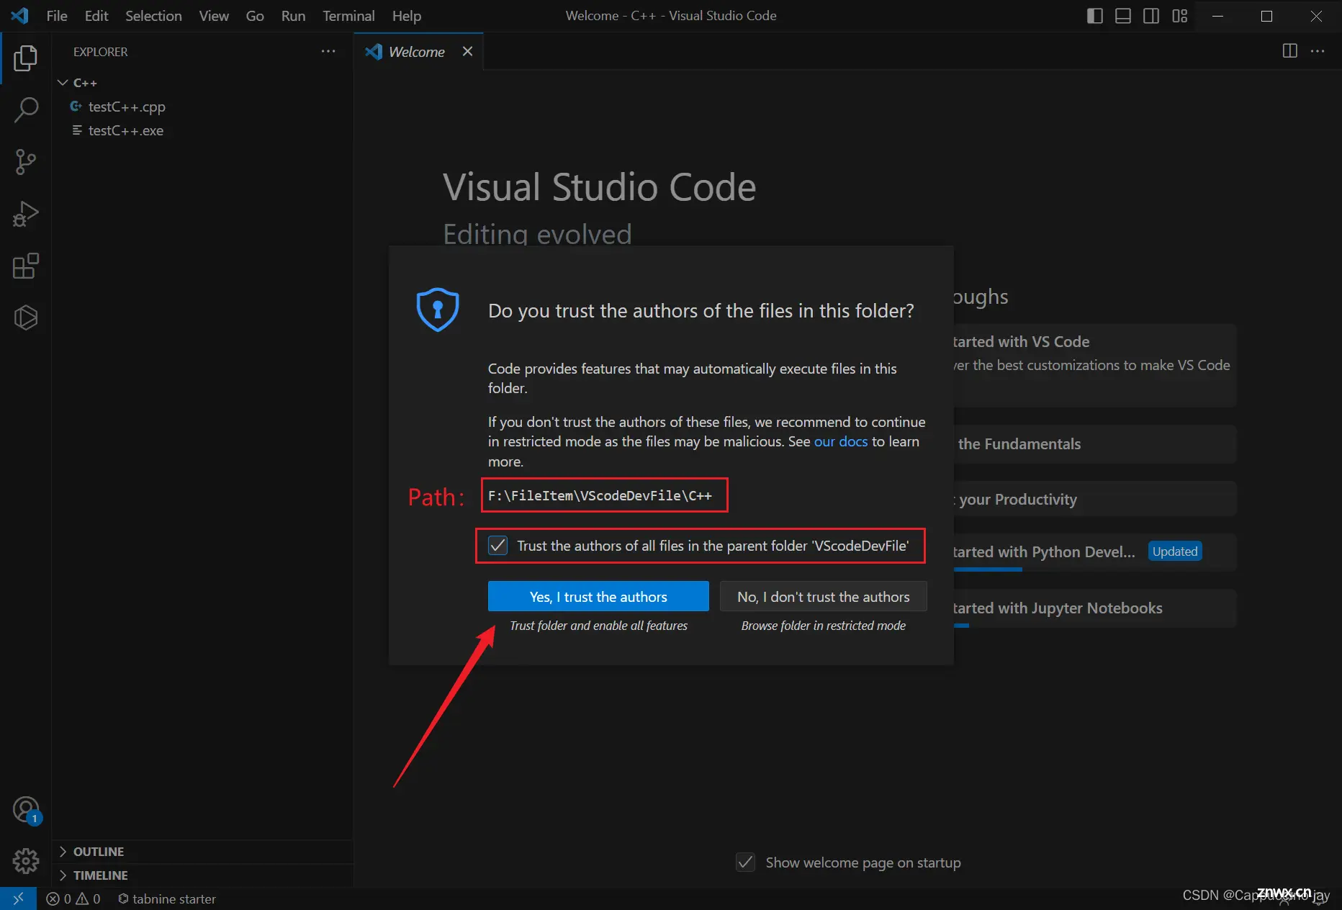
Task: Open Explorer Views and More Actions ellipsis
Action: pyautogui.click(x=328, y=51)
